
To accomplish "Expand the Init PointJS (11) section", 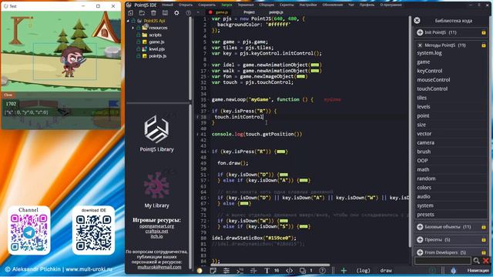I will tap(420, 32).
